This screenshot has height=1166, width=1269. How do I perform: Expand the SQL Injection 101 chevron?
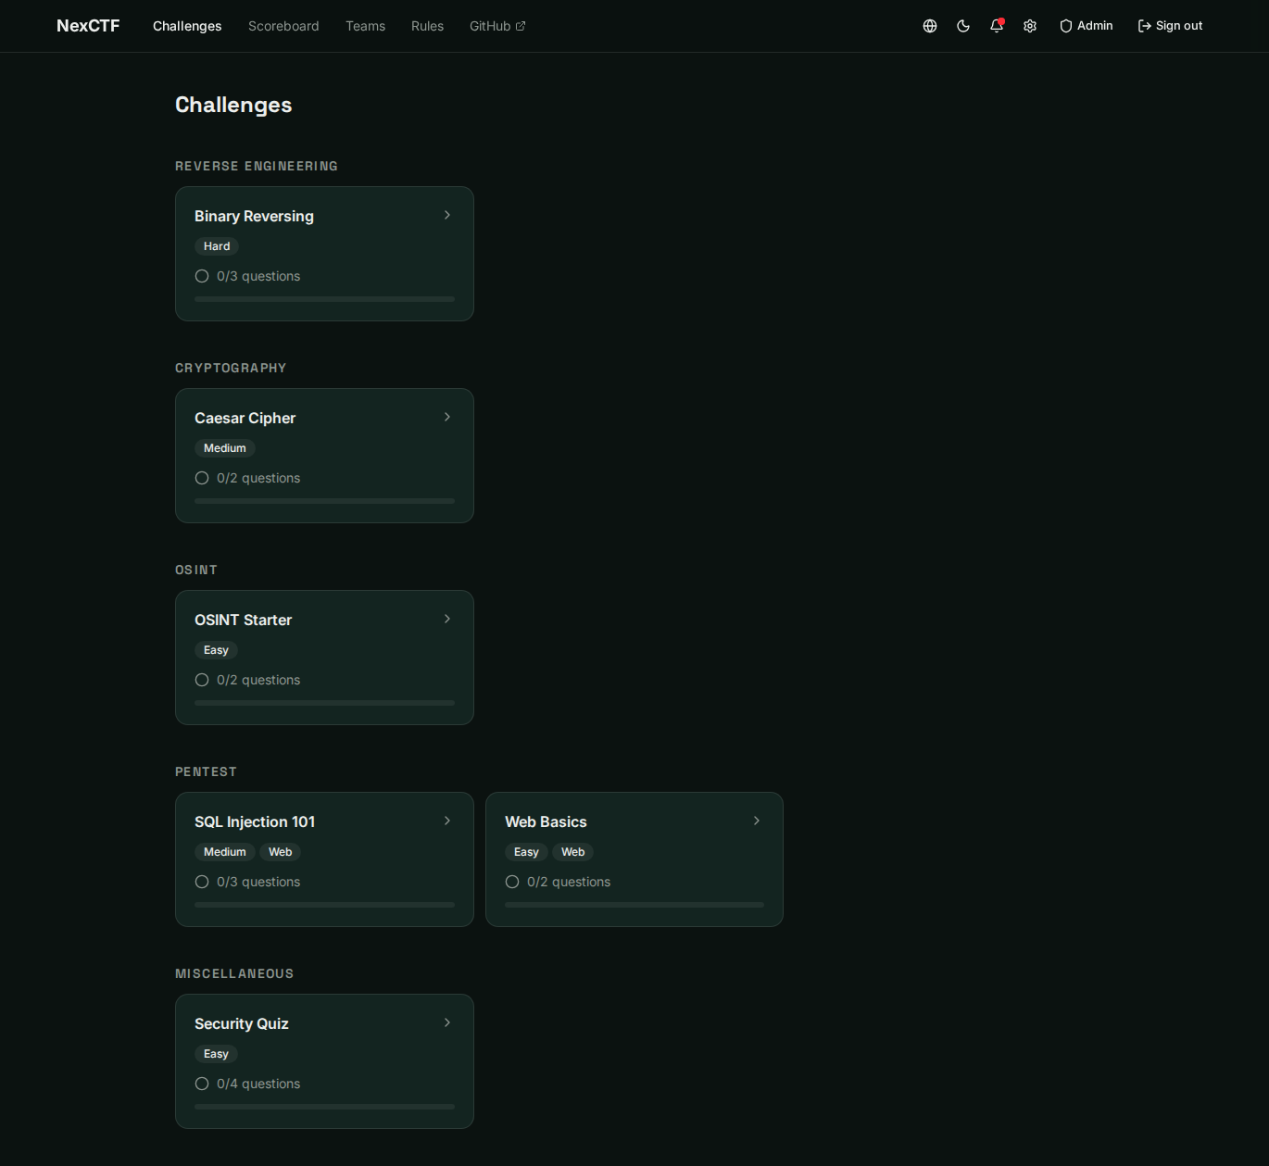pyautogui.click(x=447, y=821)
